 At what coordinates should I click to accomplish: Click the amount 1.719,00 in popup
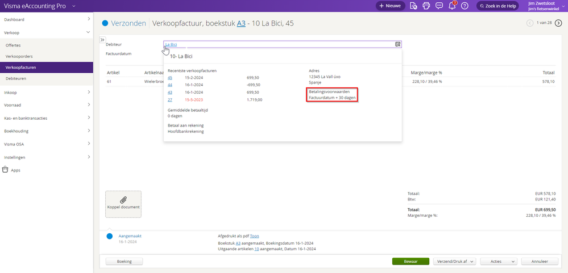click(254, 99)
